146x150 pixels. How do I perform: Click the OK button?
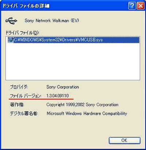[x=124, y=140]
